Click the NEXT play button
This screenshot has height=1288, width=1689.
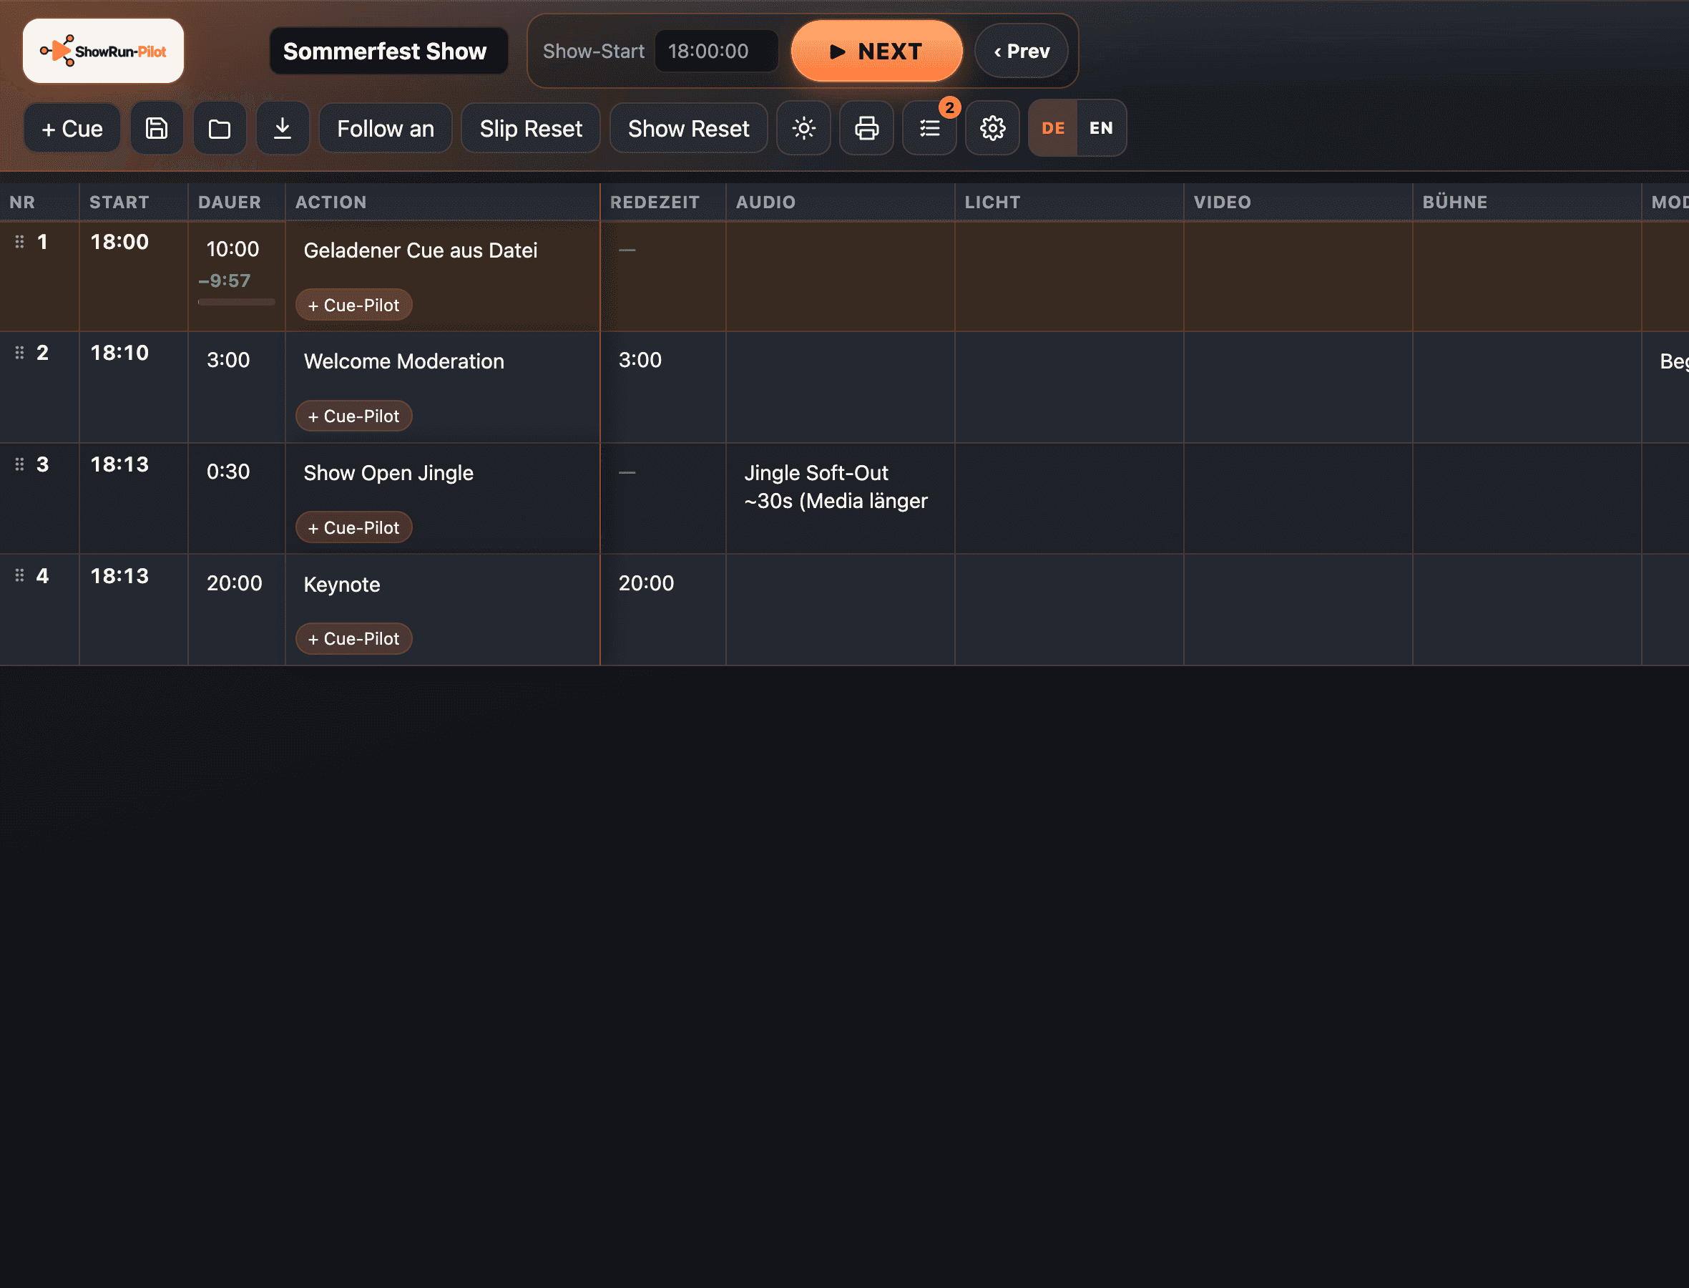click(876, 51)
